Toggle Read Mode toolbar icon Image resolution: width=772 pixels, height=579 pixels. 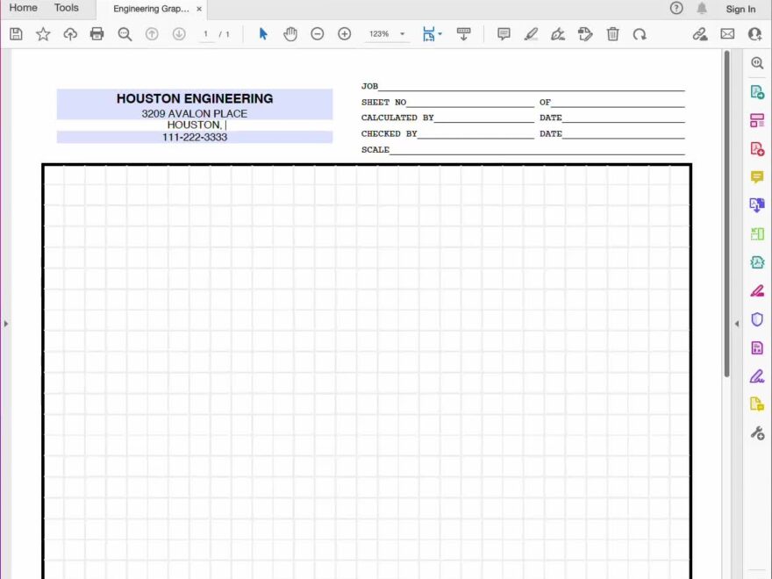coord(464,34)
